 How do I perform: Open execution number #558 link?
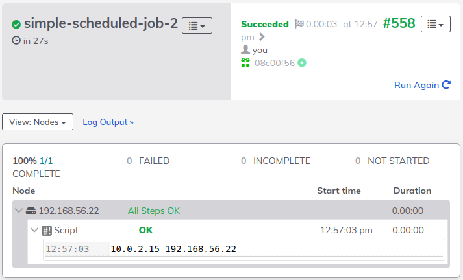[x=399, y=23]
